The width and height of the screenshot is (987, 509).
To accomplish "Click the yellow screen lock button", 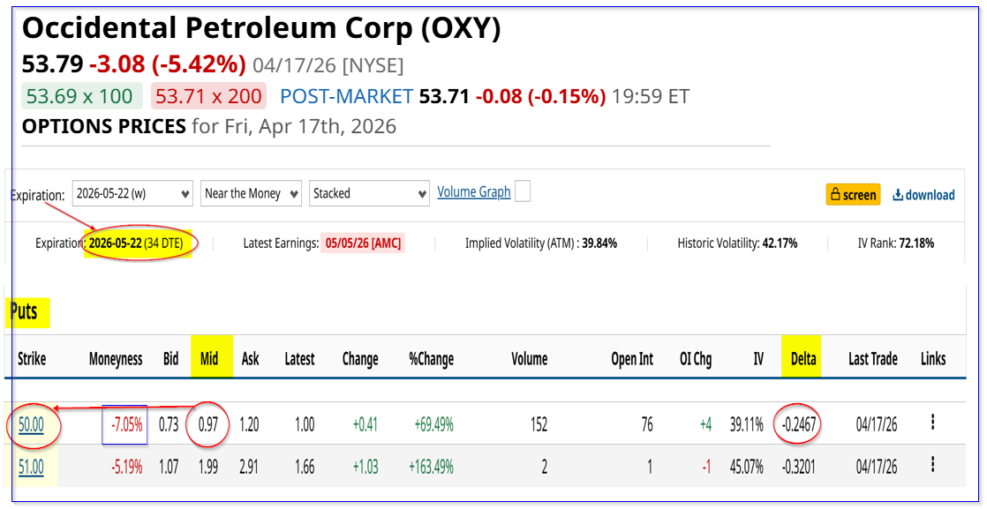I will coord(853,195).
